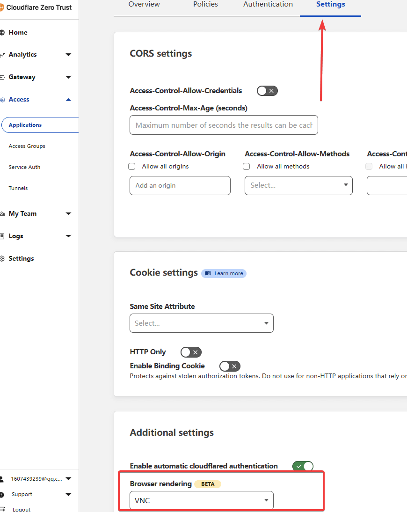Toggle Access-Control-Allow-Credentials switch
The width and height of the screenshot is (407, 512).
[267, 91]
